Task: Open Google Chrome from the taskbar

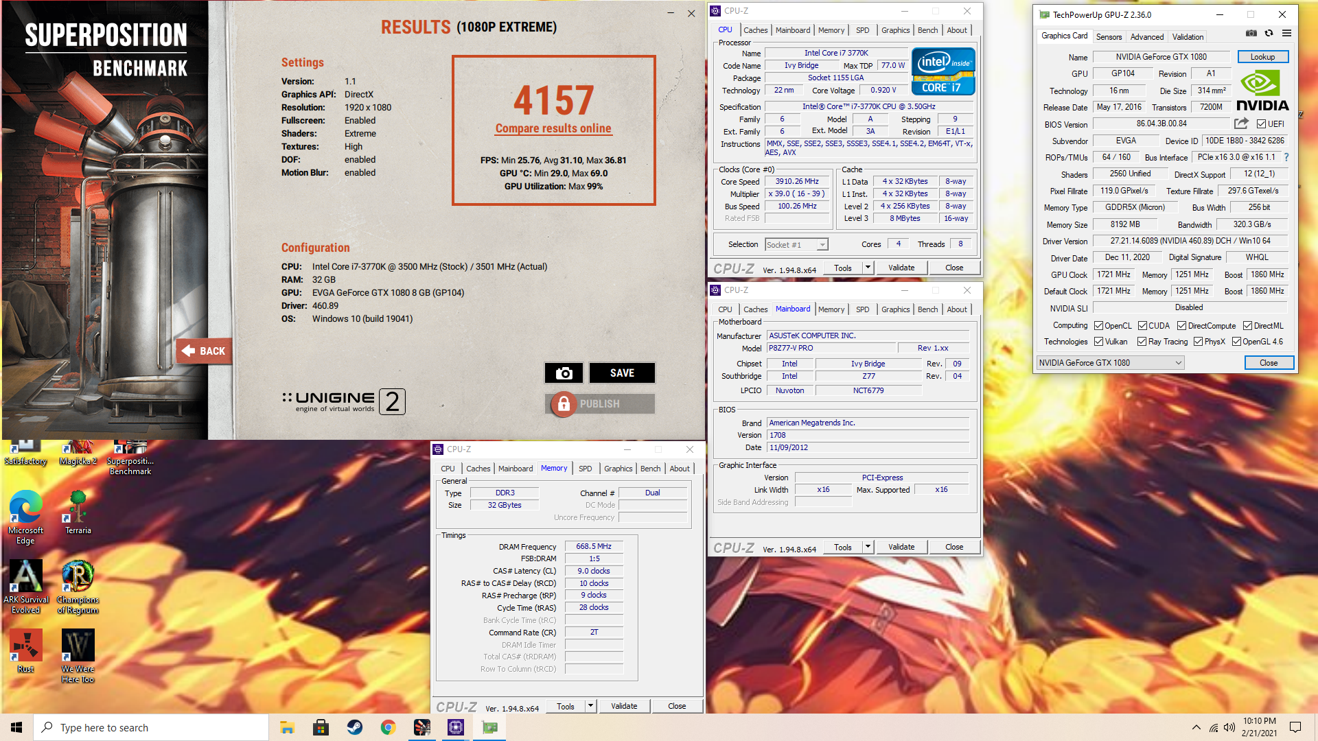Action: tap(388, 727)
